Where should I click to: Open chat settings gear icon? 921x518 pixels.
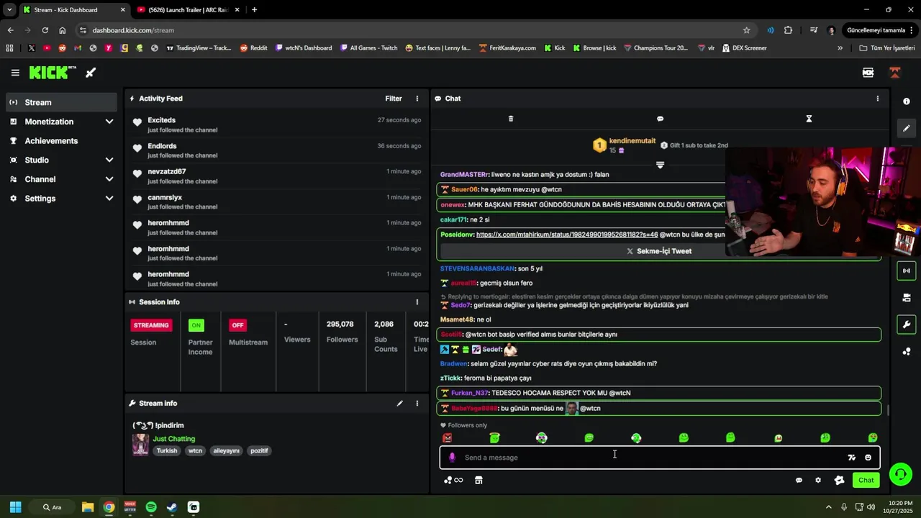click(818, 480)
